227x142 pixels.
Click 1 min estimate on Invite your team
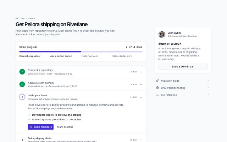(x=133, y=97)
